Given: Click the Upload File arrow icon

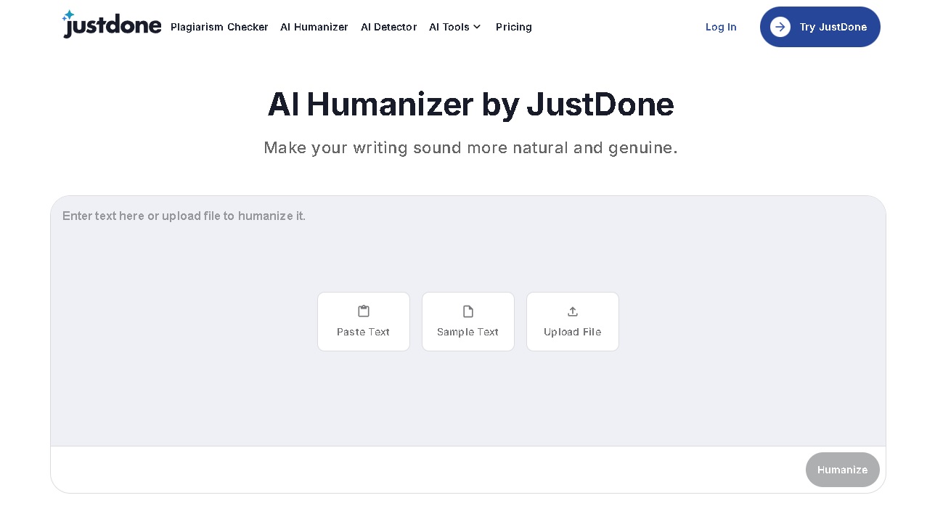Looking at the screenshot, I should click(573, 311).
